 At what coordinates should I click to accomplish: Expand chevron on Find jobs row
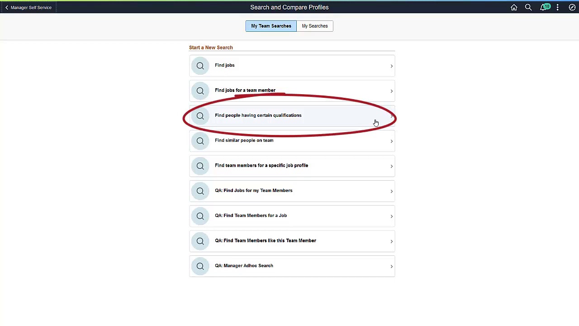click(x=391, y=66)
